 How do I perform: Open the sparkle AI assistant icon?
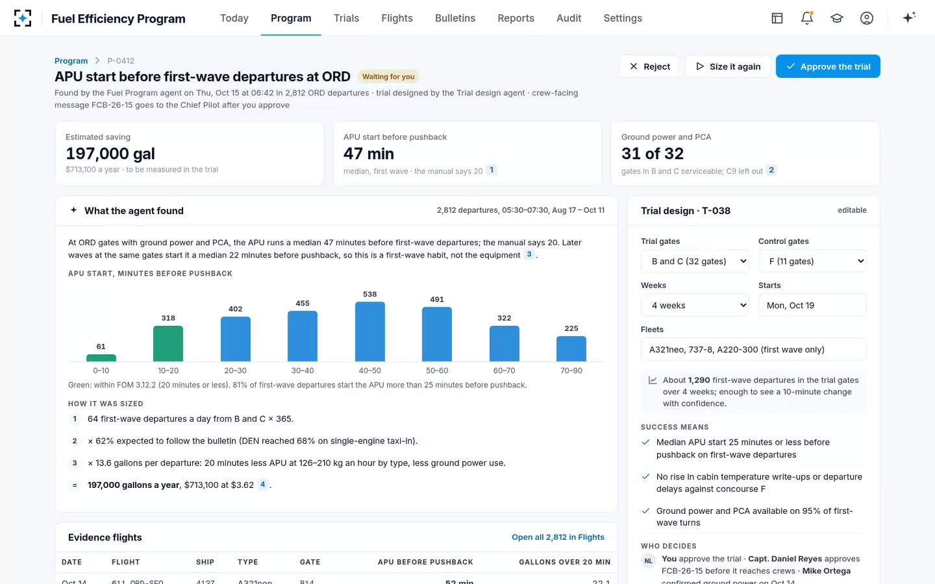coord(909,18)
